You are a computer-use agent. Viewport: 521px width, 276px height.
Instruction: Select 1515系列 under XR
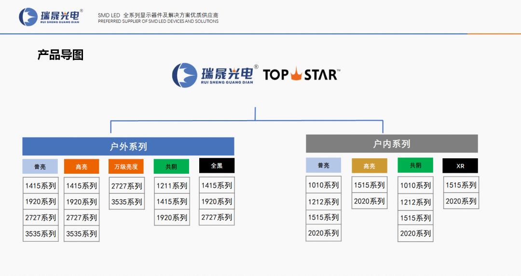click(461, 185)
